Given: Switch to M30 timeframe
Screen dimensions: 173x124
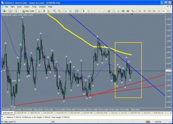Looking at the screenshot, I should [154, 11].
